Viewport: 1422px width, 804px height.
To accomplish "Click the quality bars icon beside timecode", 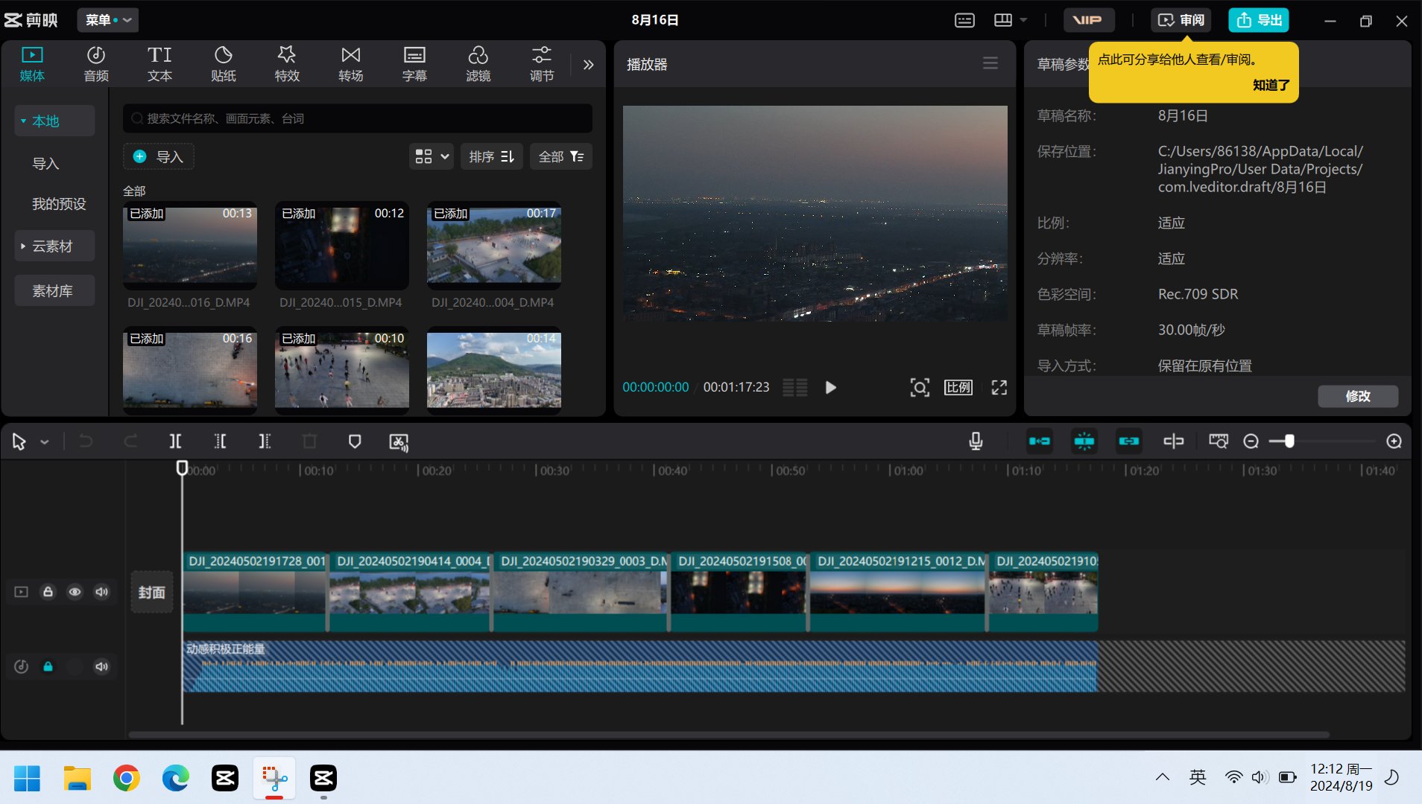I will 795,387.
